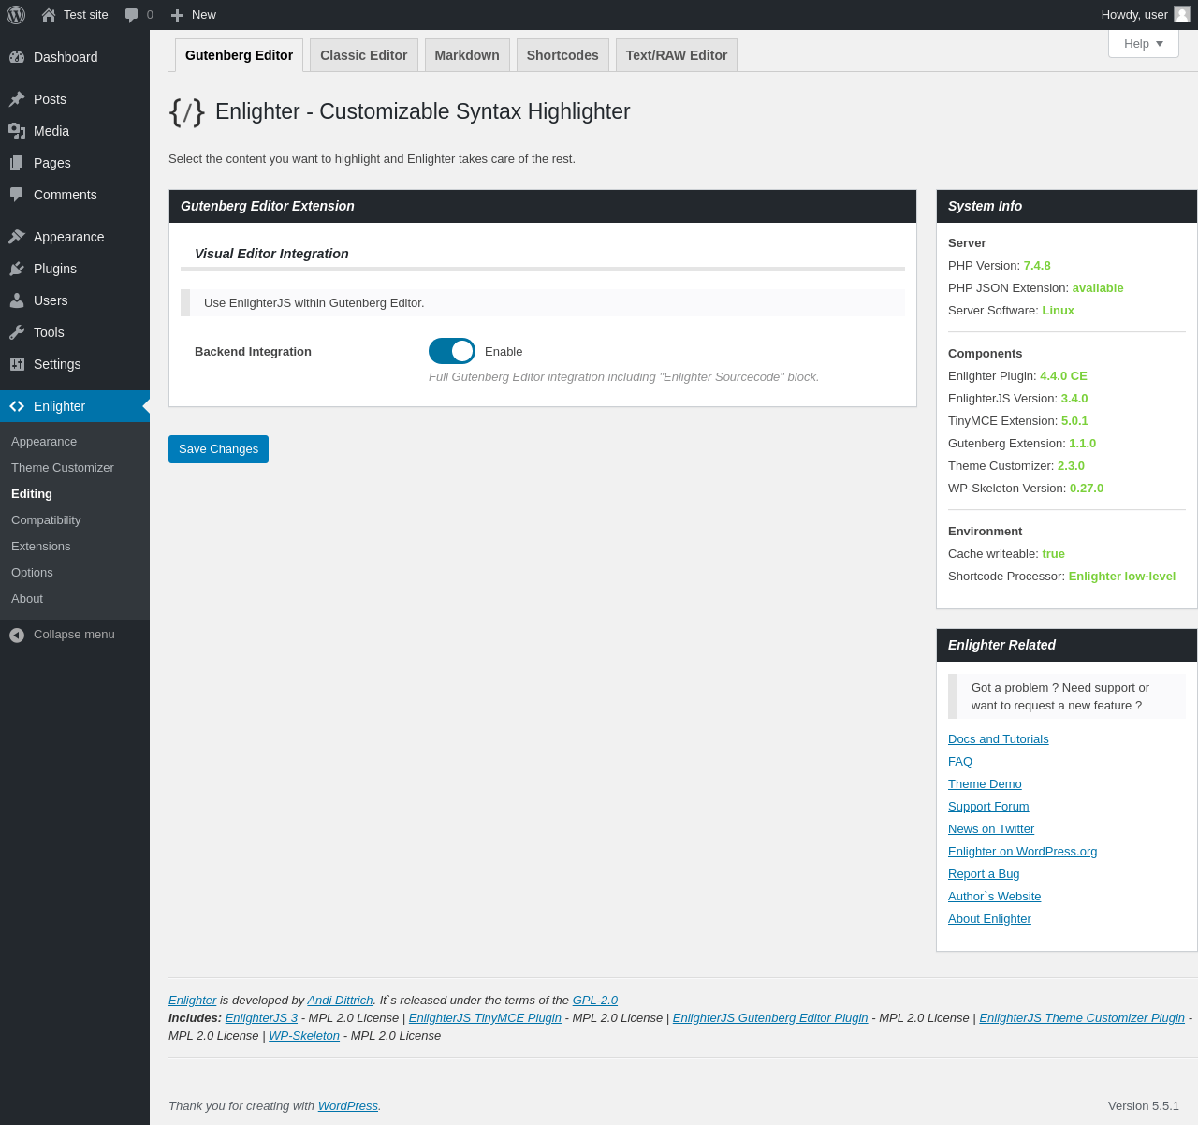Open the Shortcodes tab
Screen dimensions: 1198x1125
coord(562,55)
